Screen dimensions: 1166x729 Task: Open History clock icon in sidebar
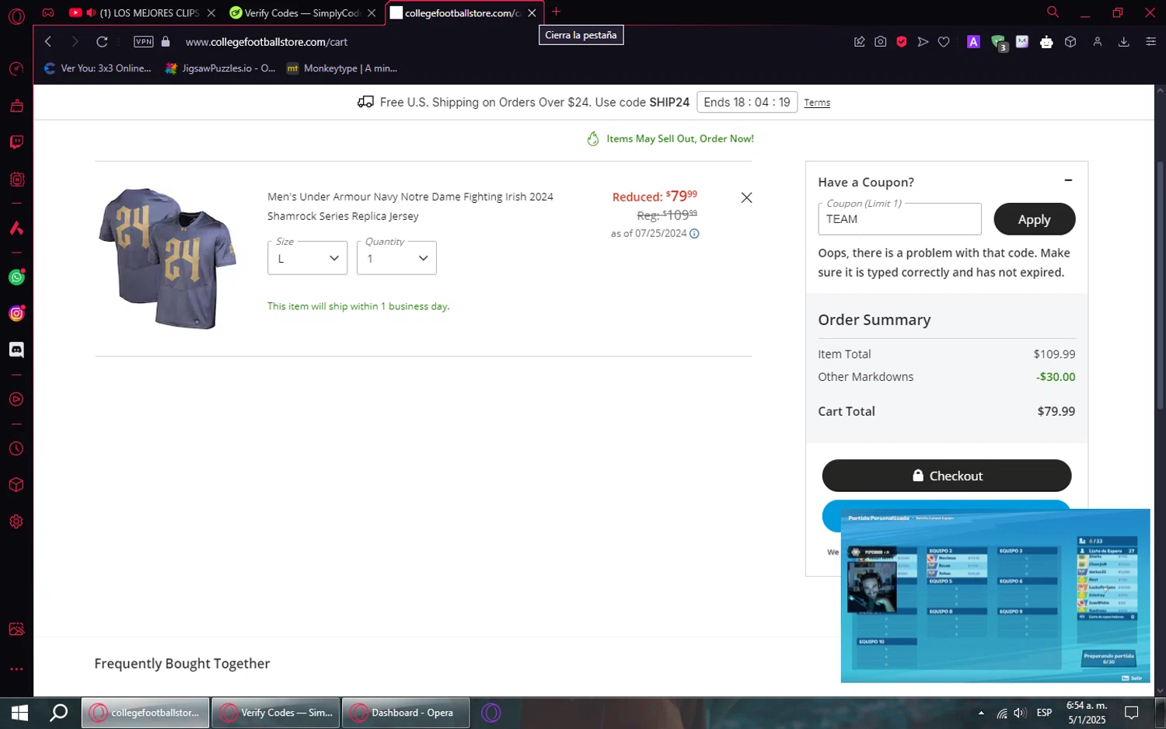(x=16, y=448)
